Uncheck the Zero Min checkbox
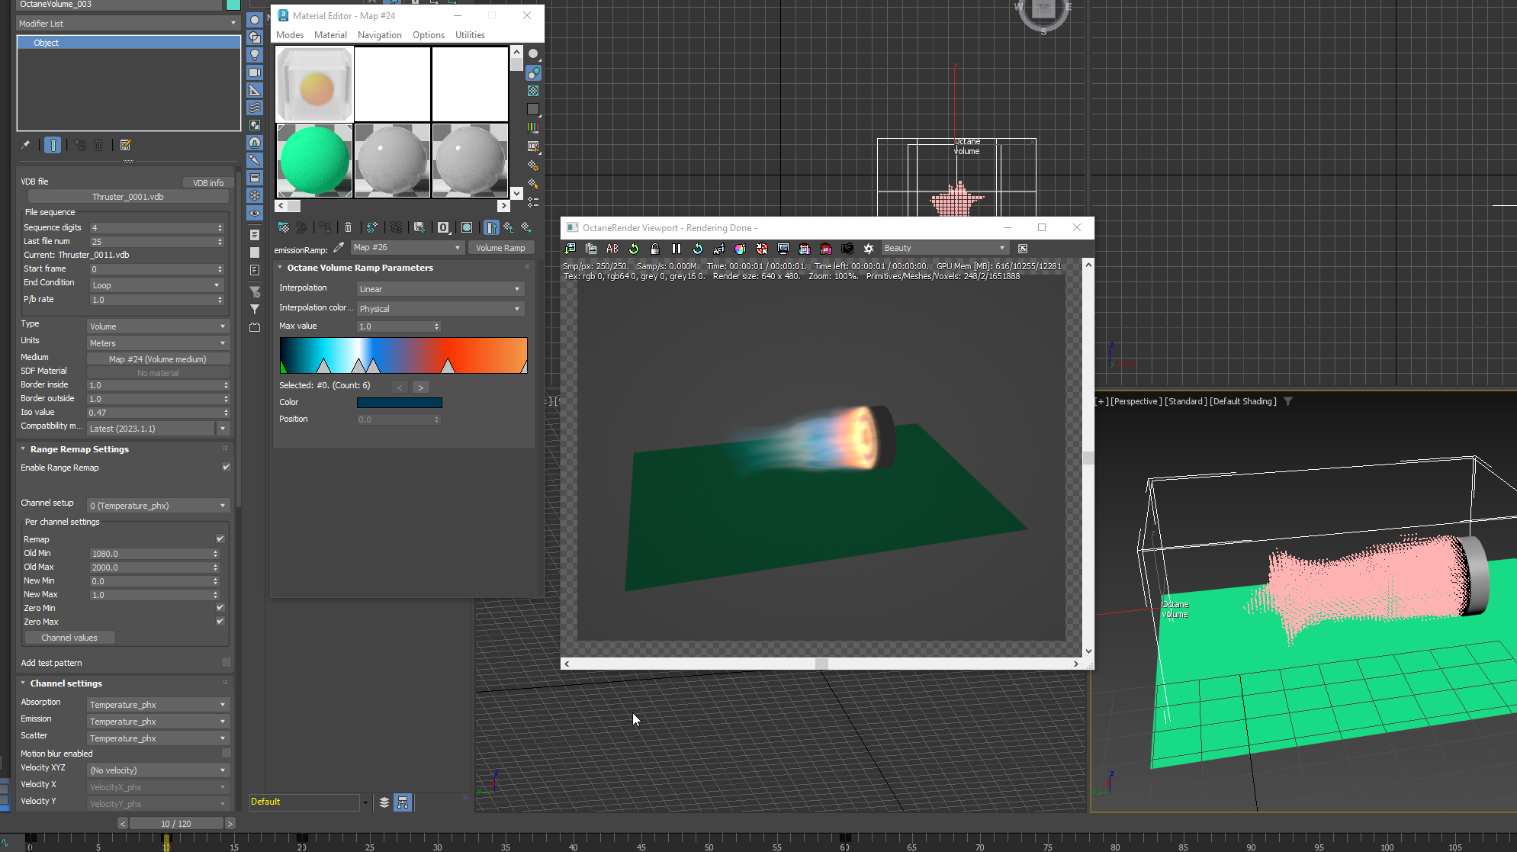The image size is (1517, 852). [220, 608]
